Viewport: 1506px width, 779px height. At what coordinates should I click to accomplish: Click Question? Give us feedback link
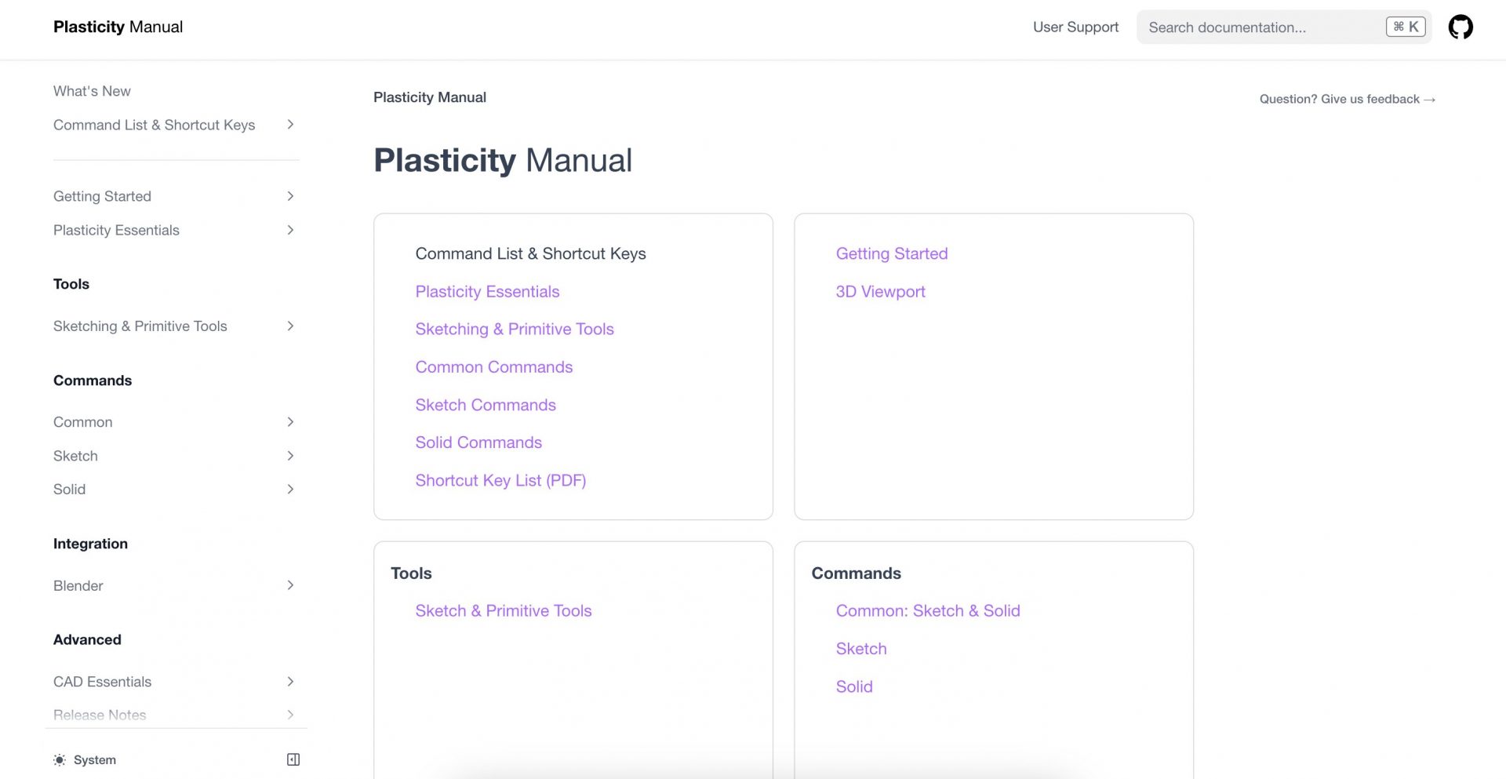click(1347, 99)
